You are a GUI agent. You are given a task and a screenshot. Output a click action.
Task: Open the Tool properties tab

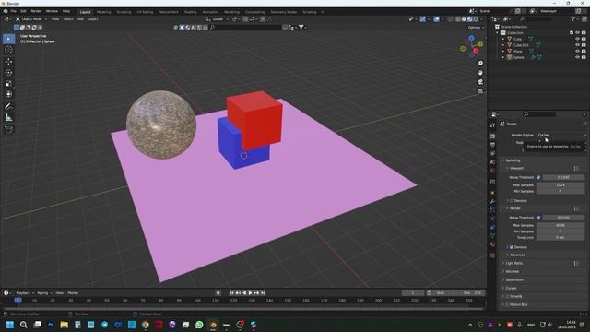coord(492,125)
